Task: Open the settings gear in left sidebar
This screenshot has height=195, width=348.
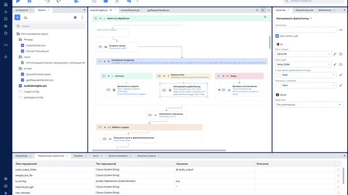Action: (6, 179)
